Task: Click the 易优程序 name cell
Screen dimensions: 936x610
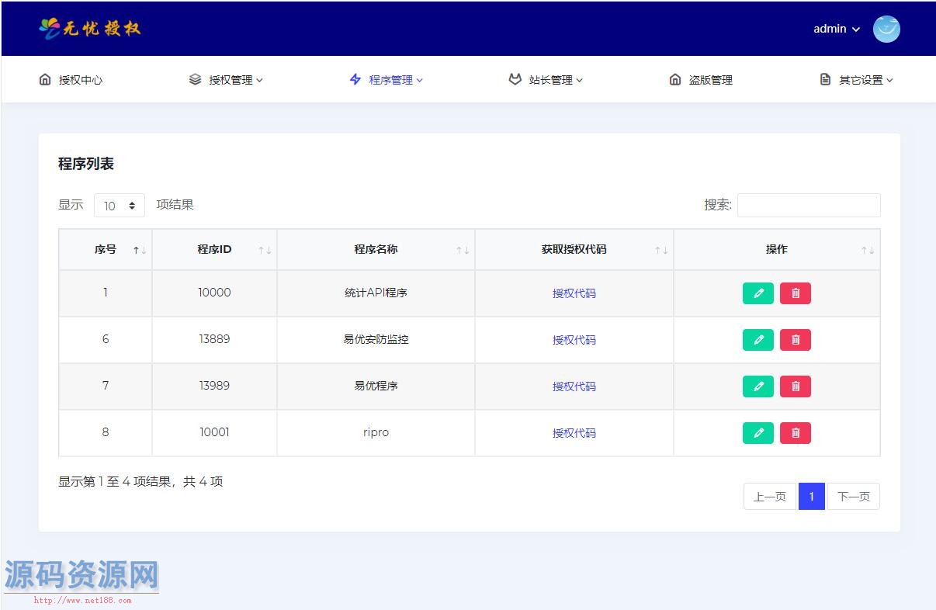Action: tap(376, 386)
